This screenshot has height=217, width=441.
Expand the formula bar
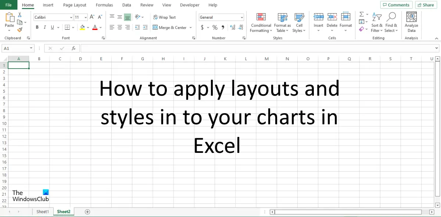(437, 48)
